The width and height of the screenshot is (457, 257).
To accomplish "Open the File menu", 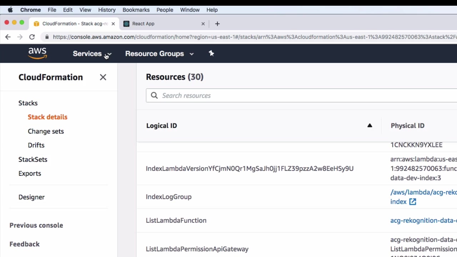I will tap(52, 10).
